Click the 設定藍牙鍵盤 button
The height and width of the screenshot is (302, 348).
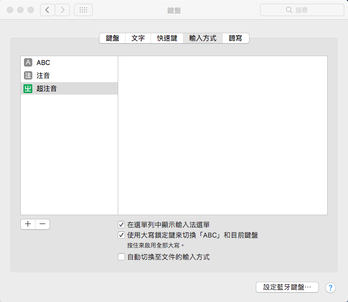(287, 287)
